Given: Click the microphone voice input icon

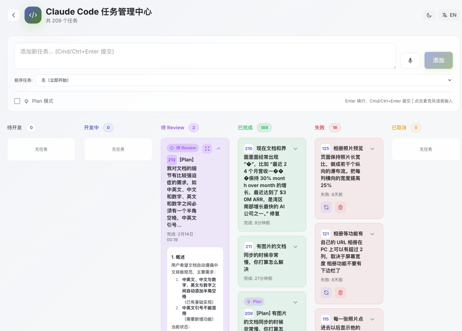Looking at the screenshot, I should (410, 61).
